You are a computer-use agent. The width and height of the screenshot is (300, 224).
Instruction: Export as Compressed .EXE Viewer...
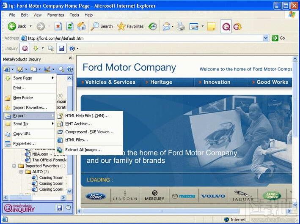coord(89,132)
